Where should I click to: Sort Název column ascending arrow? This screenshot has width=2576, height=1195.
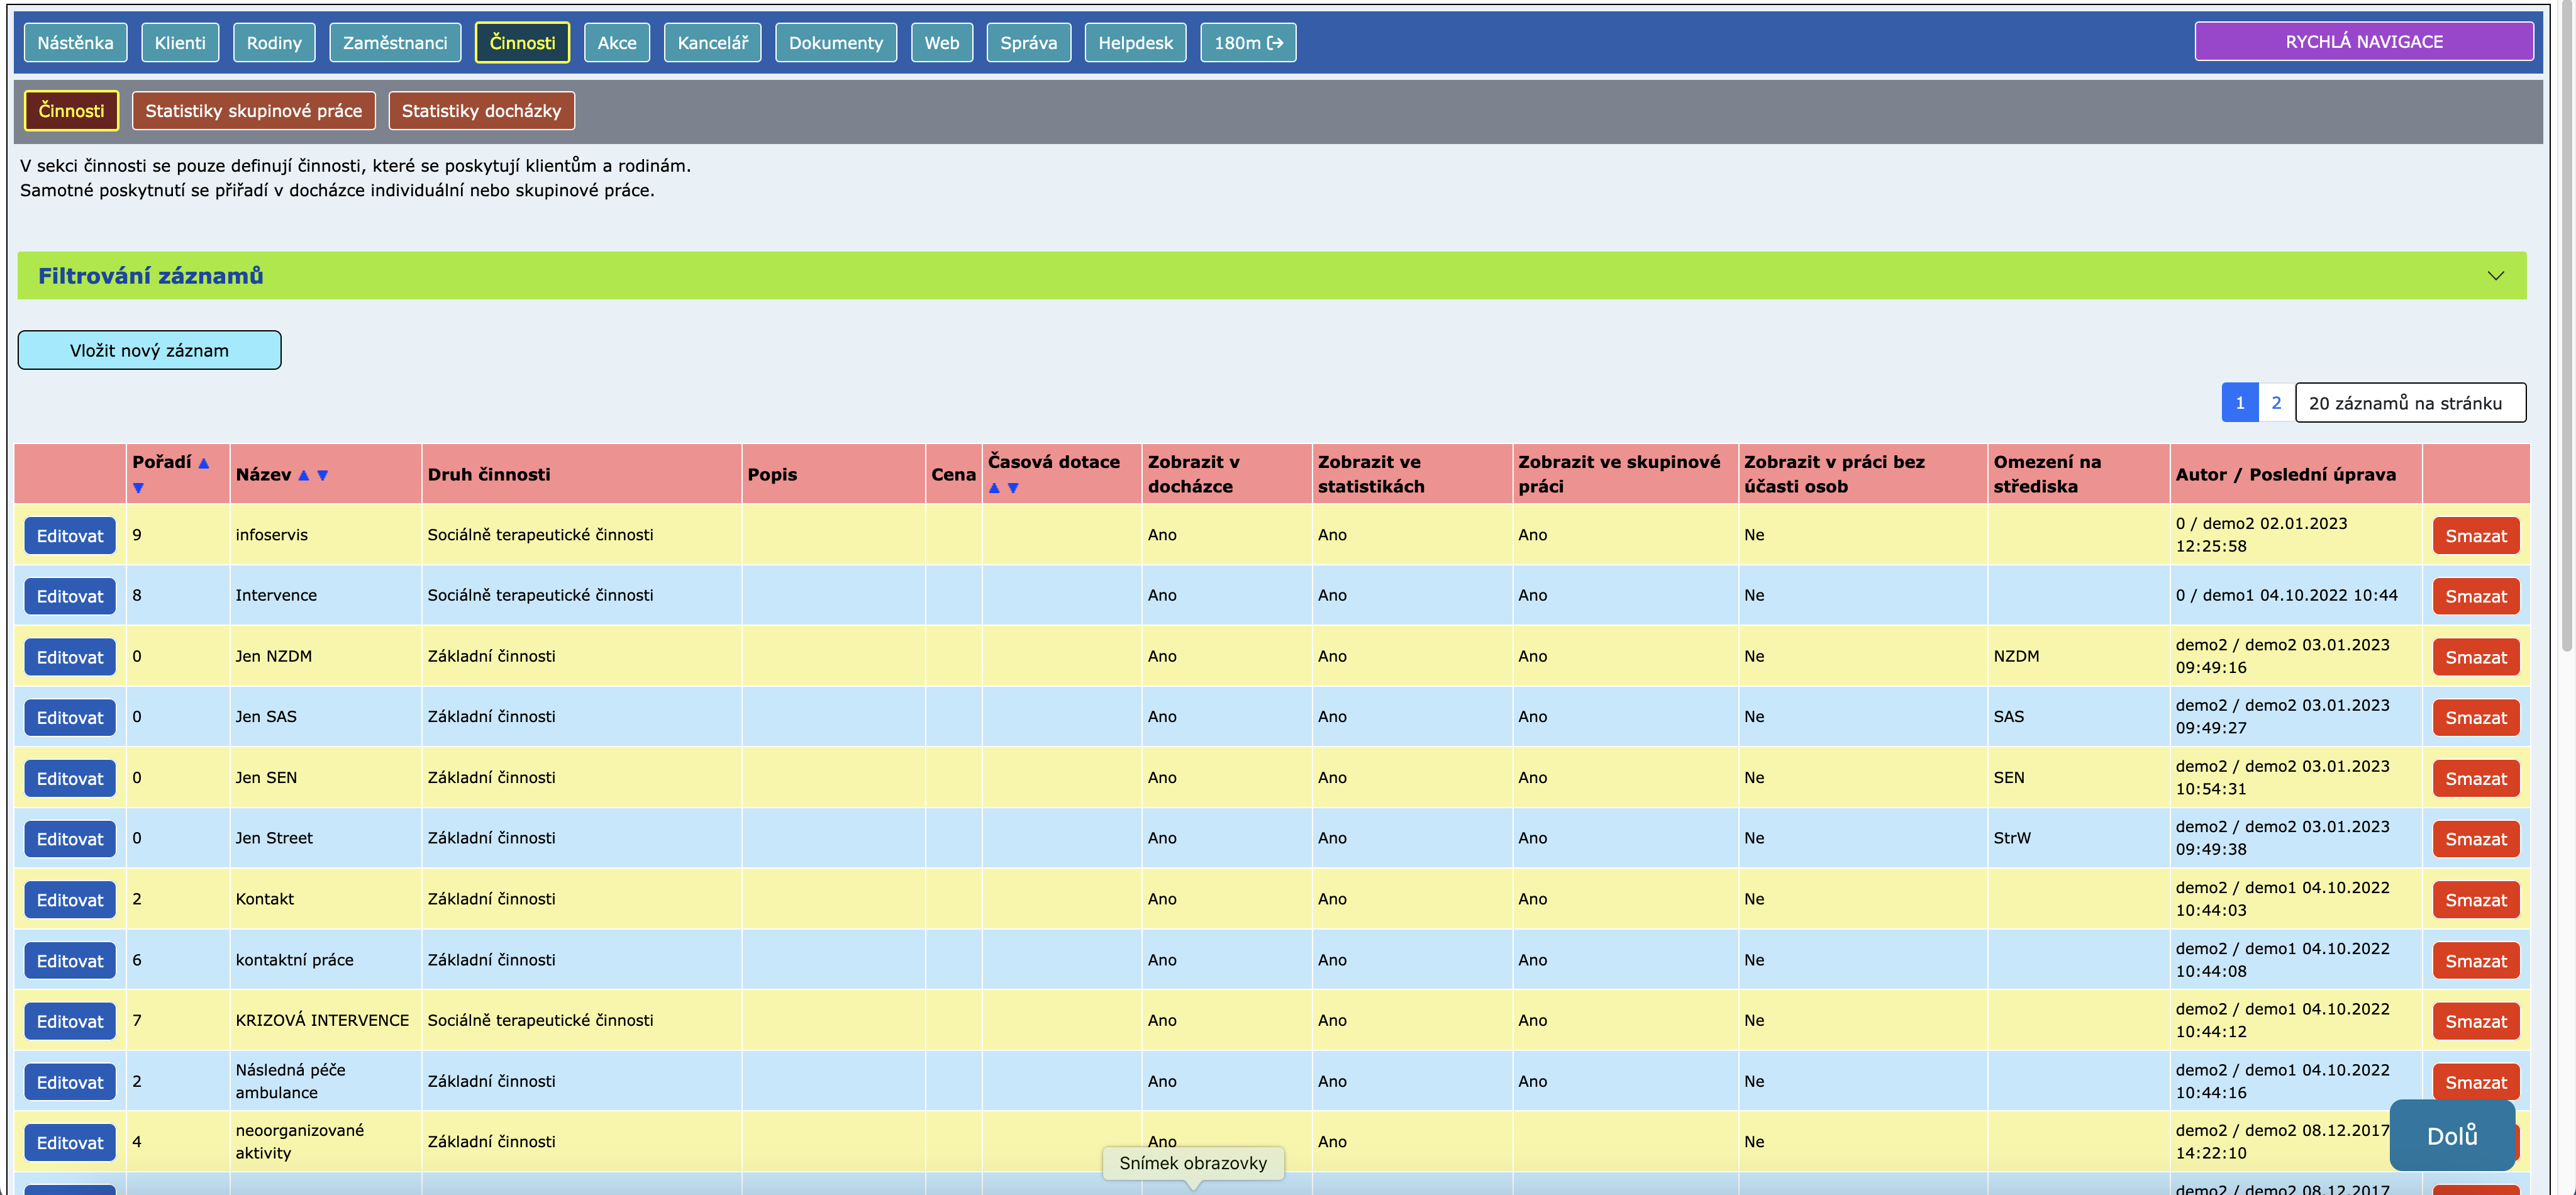[x=304, y=475]
